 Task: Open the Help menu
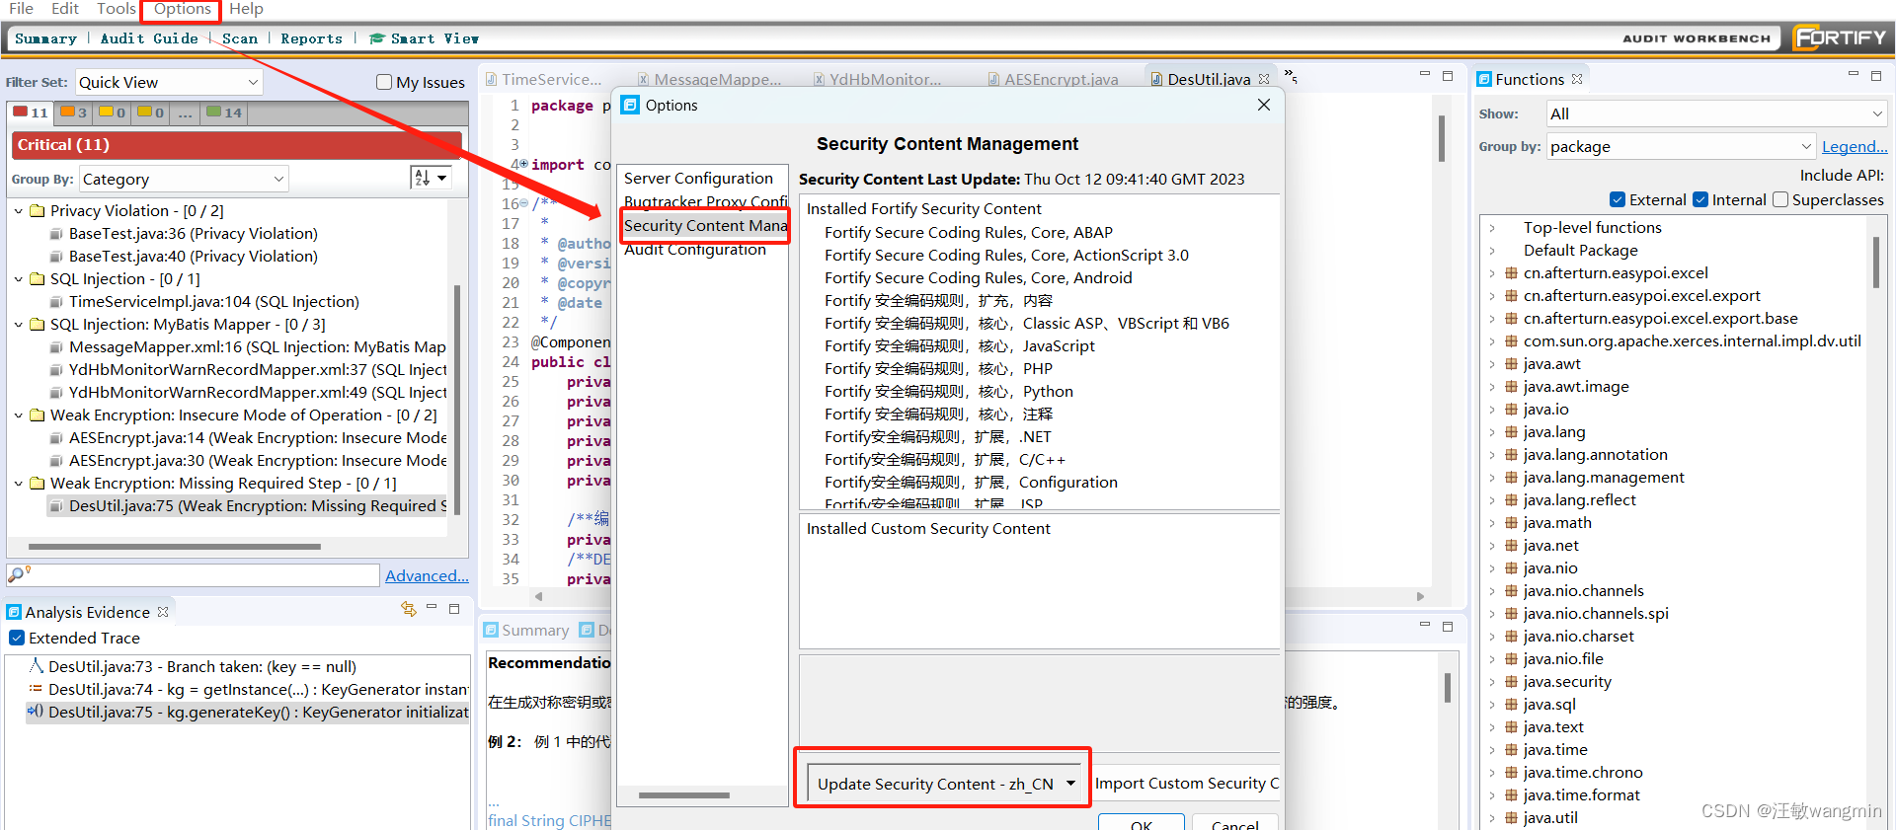[x=246, y=9]
